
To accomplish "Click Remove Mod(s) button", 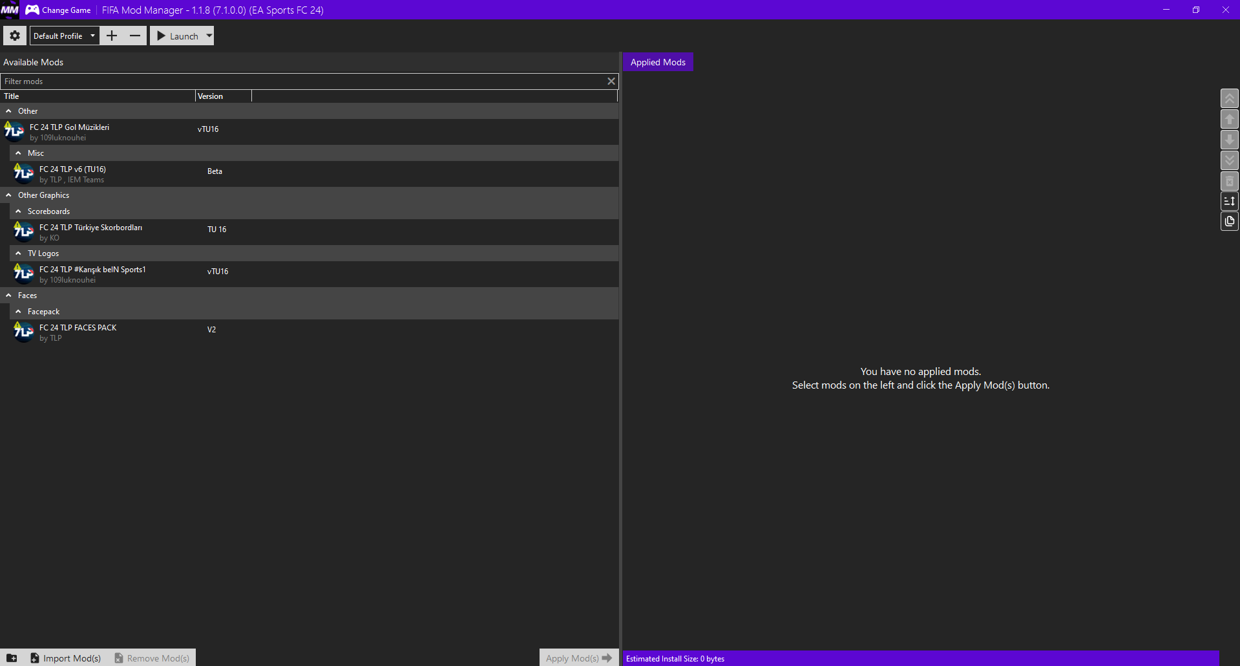I will coord(152,658).
